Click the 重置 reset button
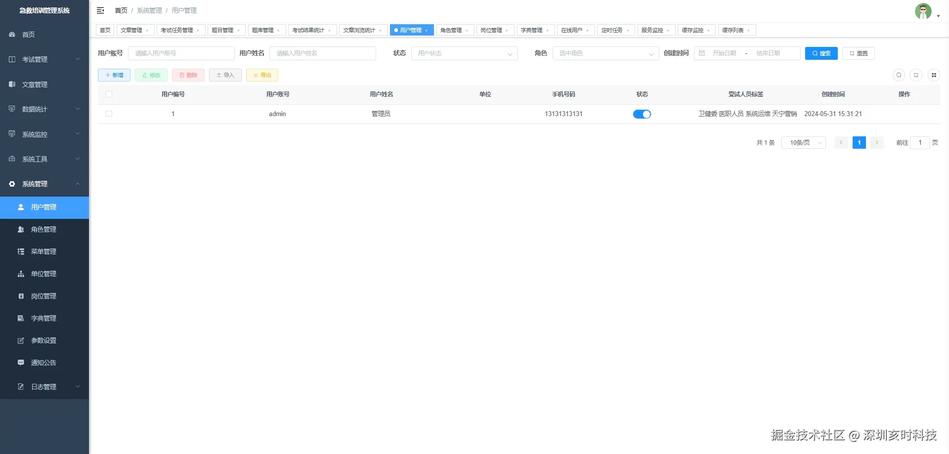The width and height of the screenshot is (949, 454). [859, 53]
